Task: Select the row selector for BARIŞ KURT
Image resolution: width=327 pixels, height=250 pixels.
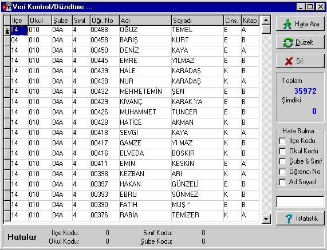Action: (7, 41)
